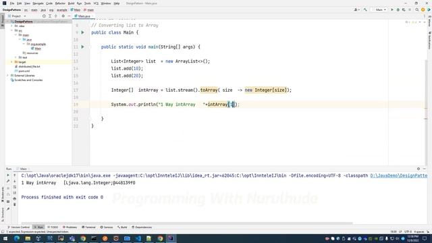Open the Refactor menu

pos(60,3)
